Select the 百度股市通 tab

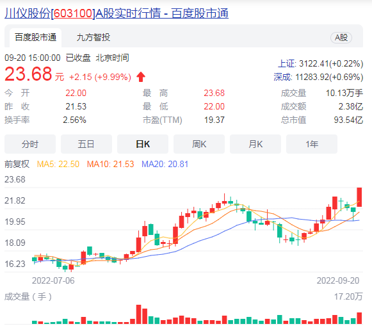(36, 38)
